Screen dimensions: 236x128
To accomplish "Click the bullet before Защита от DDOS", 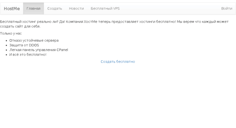I will pos(6,45).
